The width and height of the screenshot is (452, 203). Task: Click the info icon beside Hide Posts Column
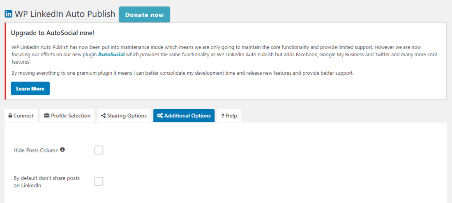pos(62,150)
